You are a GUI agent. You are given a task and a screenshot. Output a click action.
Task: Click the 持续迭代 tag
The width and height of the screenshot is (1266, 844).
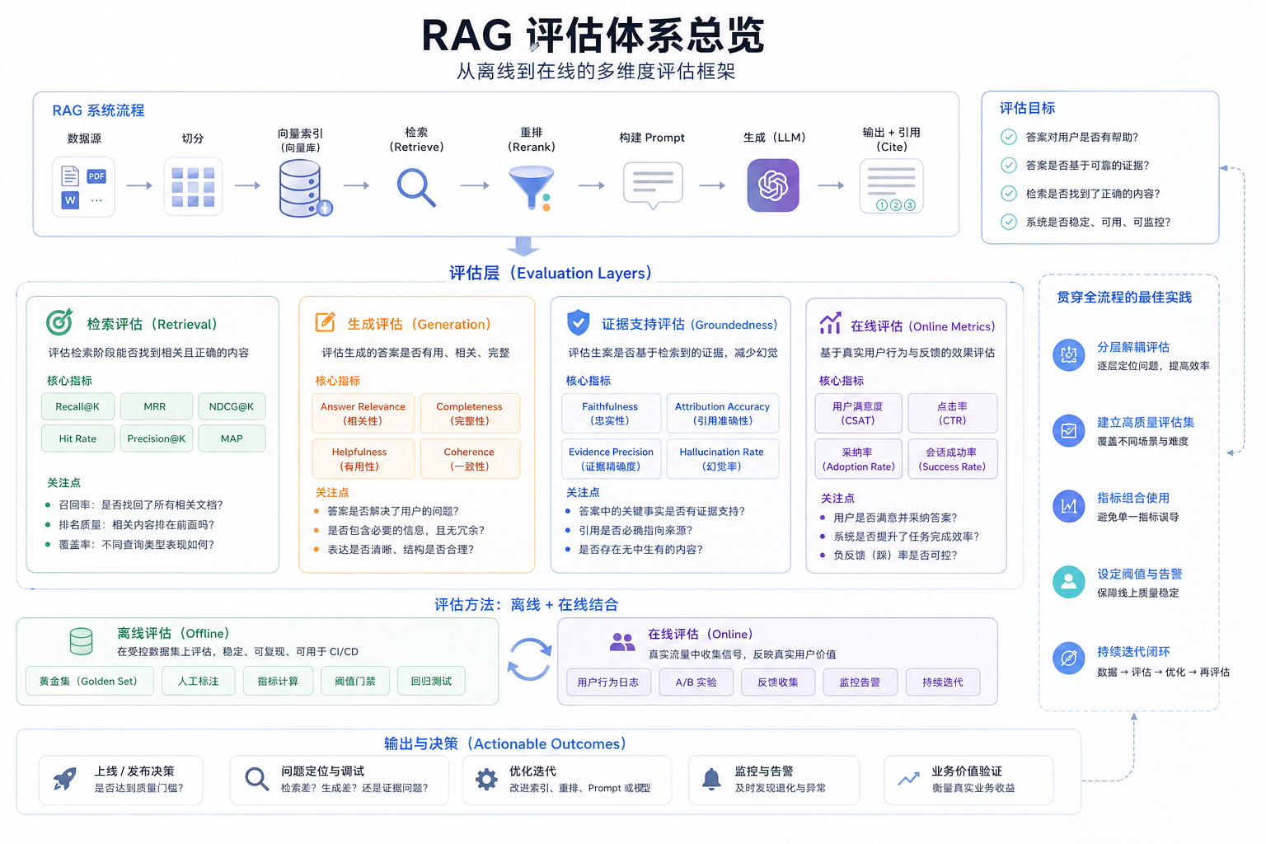coord(943,682)
